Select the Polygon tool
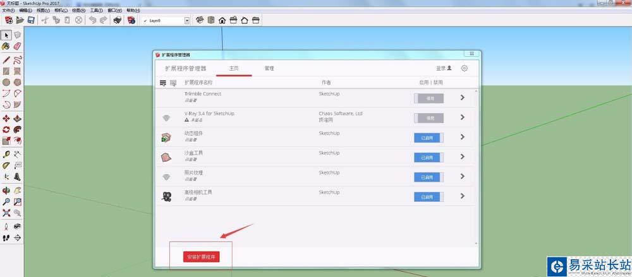The image size is (632, 277). tap(17, 83)
